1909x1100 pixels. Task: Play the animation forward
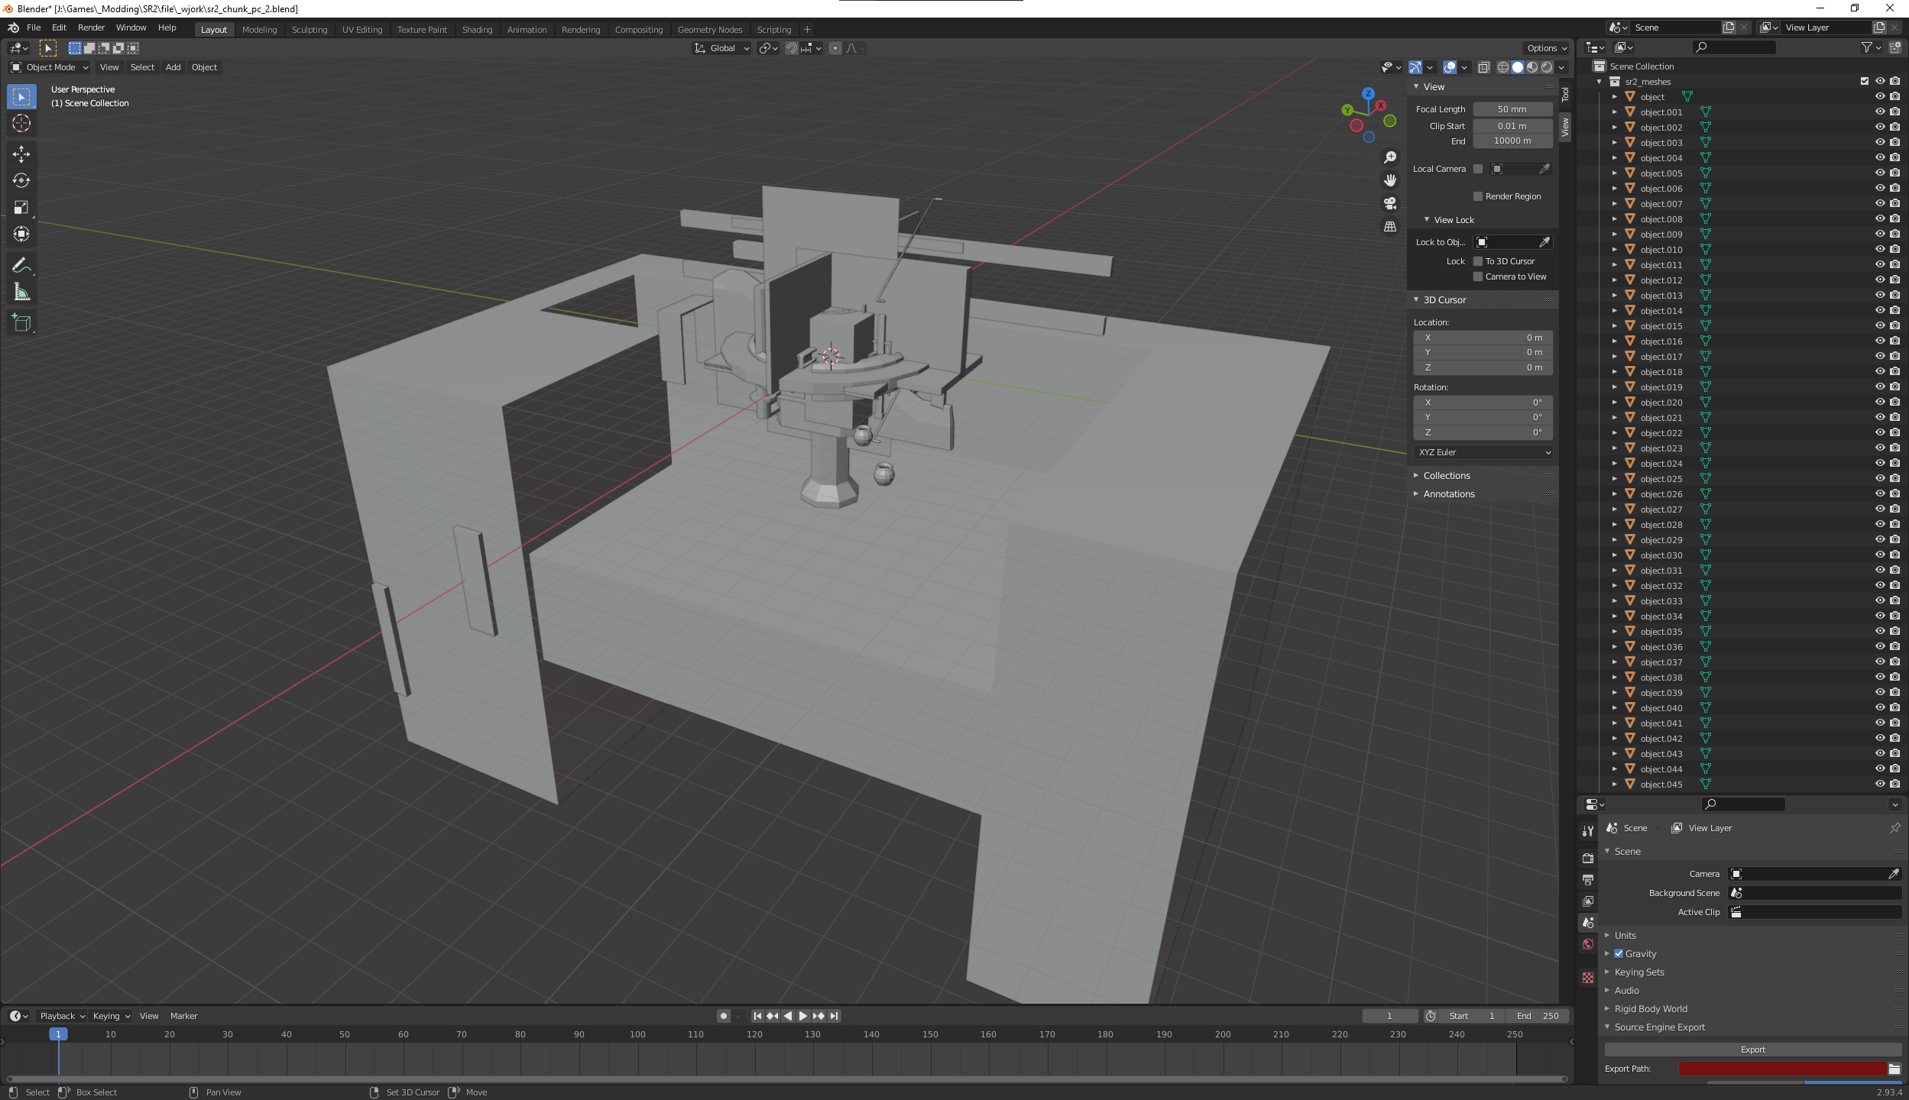click(803, 1016)
